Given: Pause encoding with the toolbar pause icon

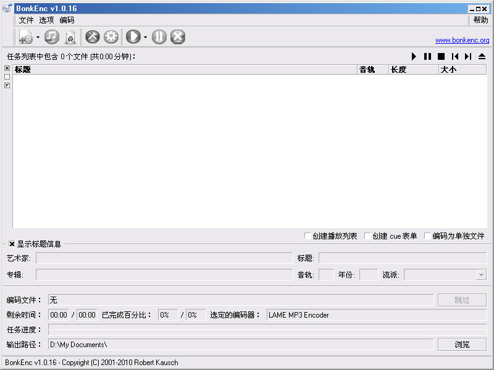Looking at the screenshot, I should pyautogui.click(x=159, y=37).
